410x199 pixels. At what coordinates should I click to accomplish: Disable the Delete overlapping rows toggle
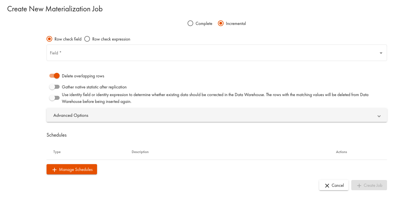click(x=54, y=76)
